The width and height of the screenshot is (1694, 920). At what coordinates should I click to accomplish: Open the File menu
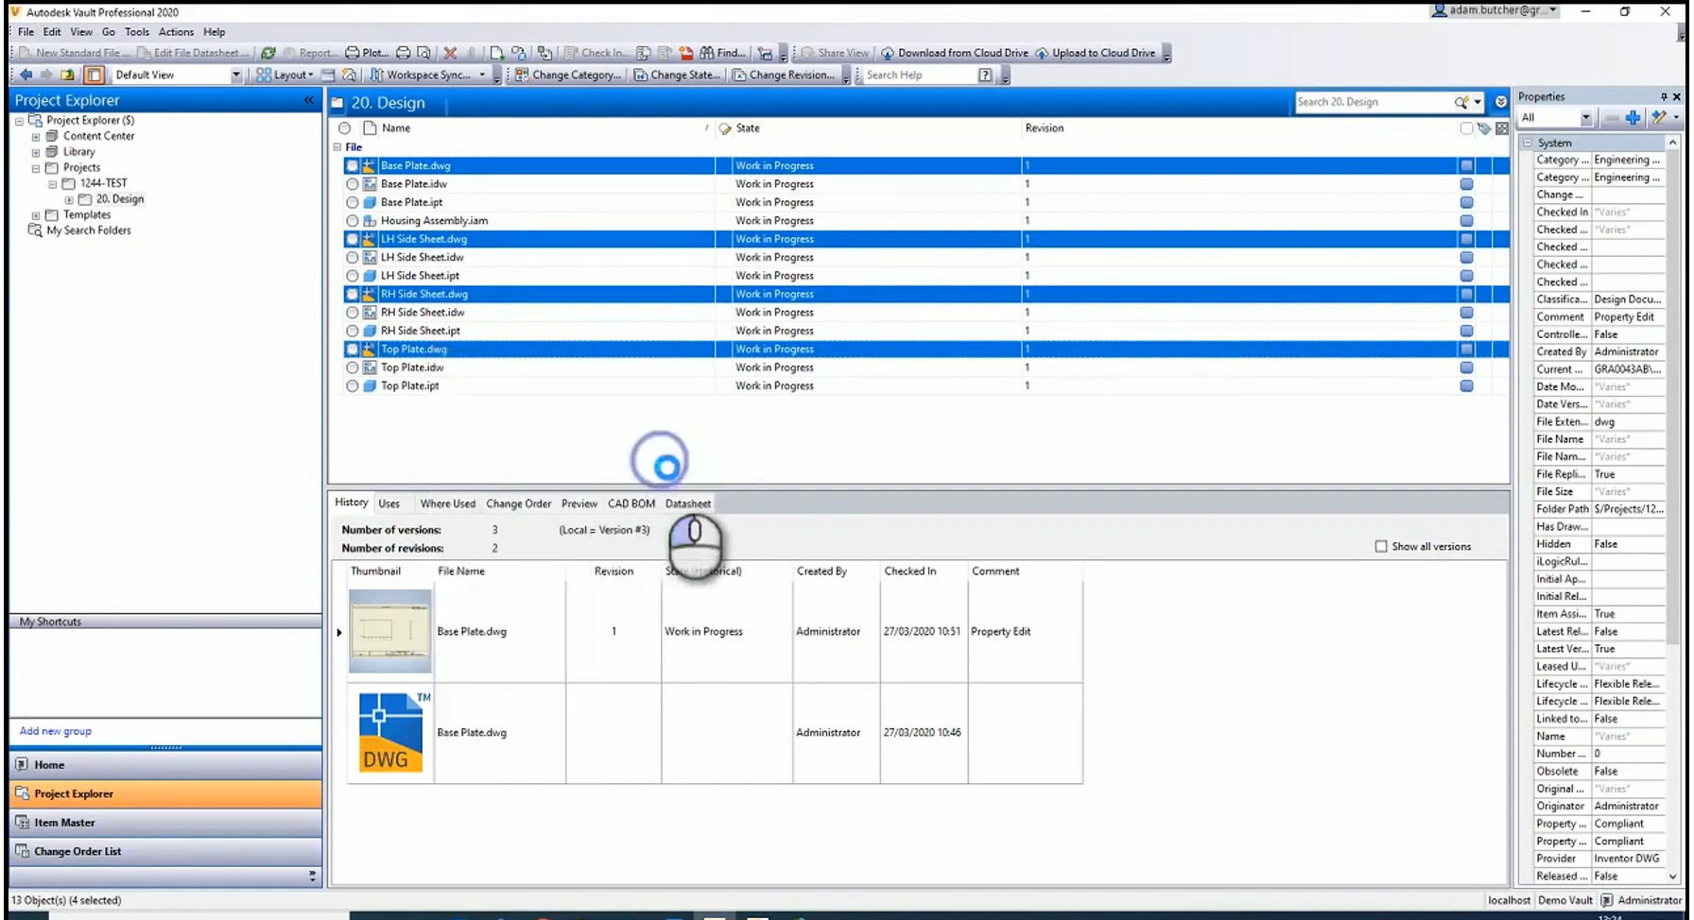[26, 31]
